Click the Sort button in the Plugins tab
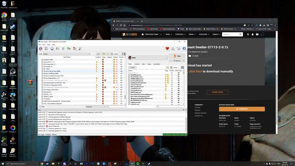 (132, 67)
